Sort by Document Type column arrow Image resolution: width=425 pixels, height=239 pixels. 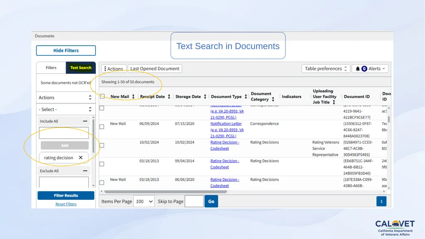pos(246,96)
